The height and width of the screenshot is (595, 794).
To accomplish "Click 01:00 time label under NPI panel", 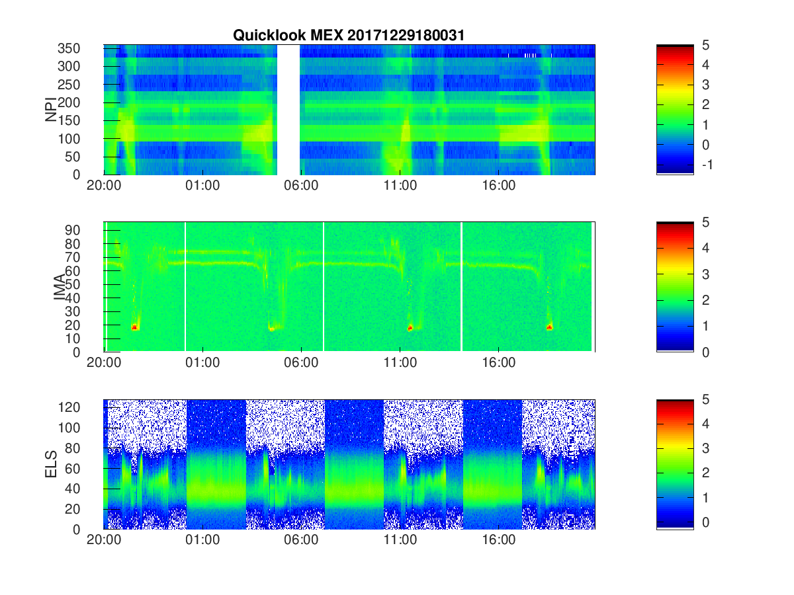I will 202,186.
